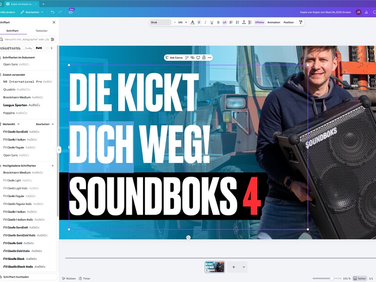Toggle the Seiten grid view

(x=360, y=279)
